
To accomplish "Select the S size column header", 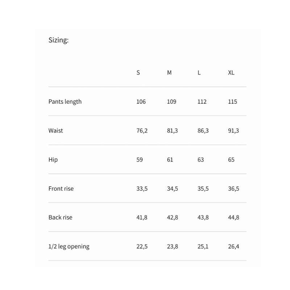I will 138,72.
